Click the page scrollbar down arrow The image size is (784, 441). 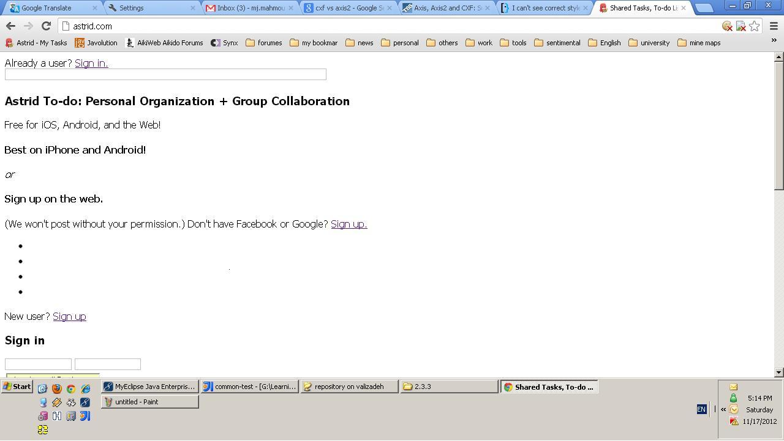778,372
